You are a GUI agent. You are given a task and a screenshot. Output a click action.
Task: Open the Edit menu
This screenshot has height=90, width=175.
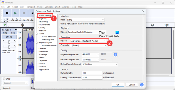tap(8, 7)
